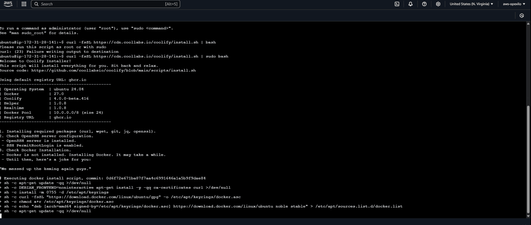The width and height of the screenshot is (531, 225).
Task: Click the 'install -m 0755 -d /etc/apt/keyrings' line
Action: coord(54,192)
